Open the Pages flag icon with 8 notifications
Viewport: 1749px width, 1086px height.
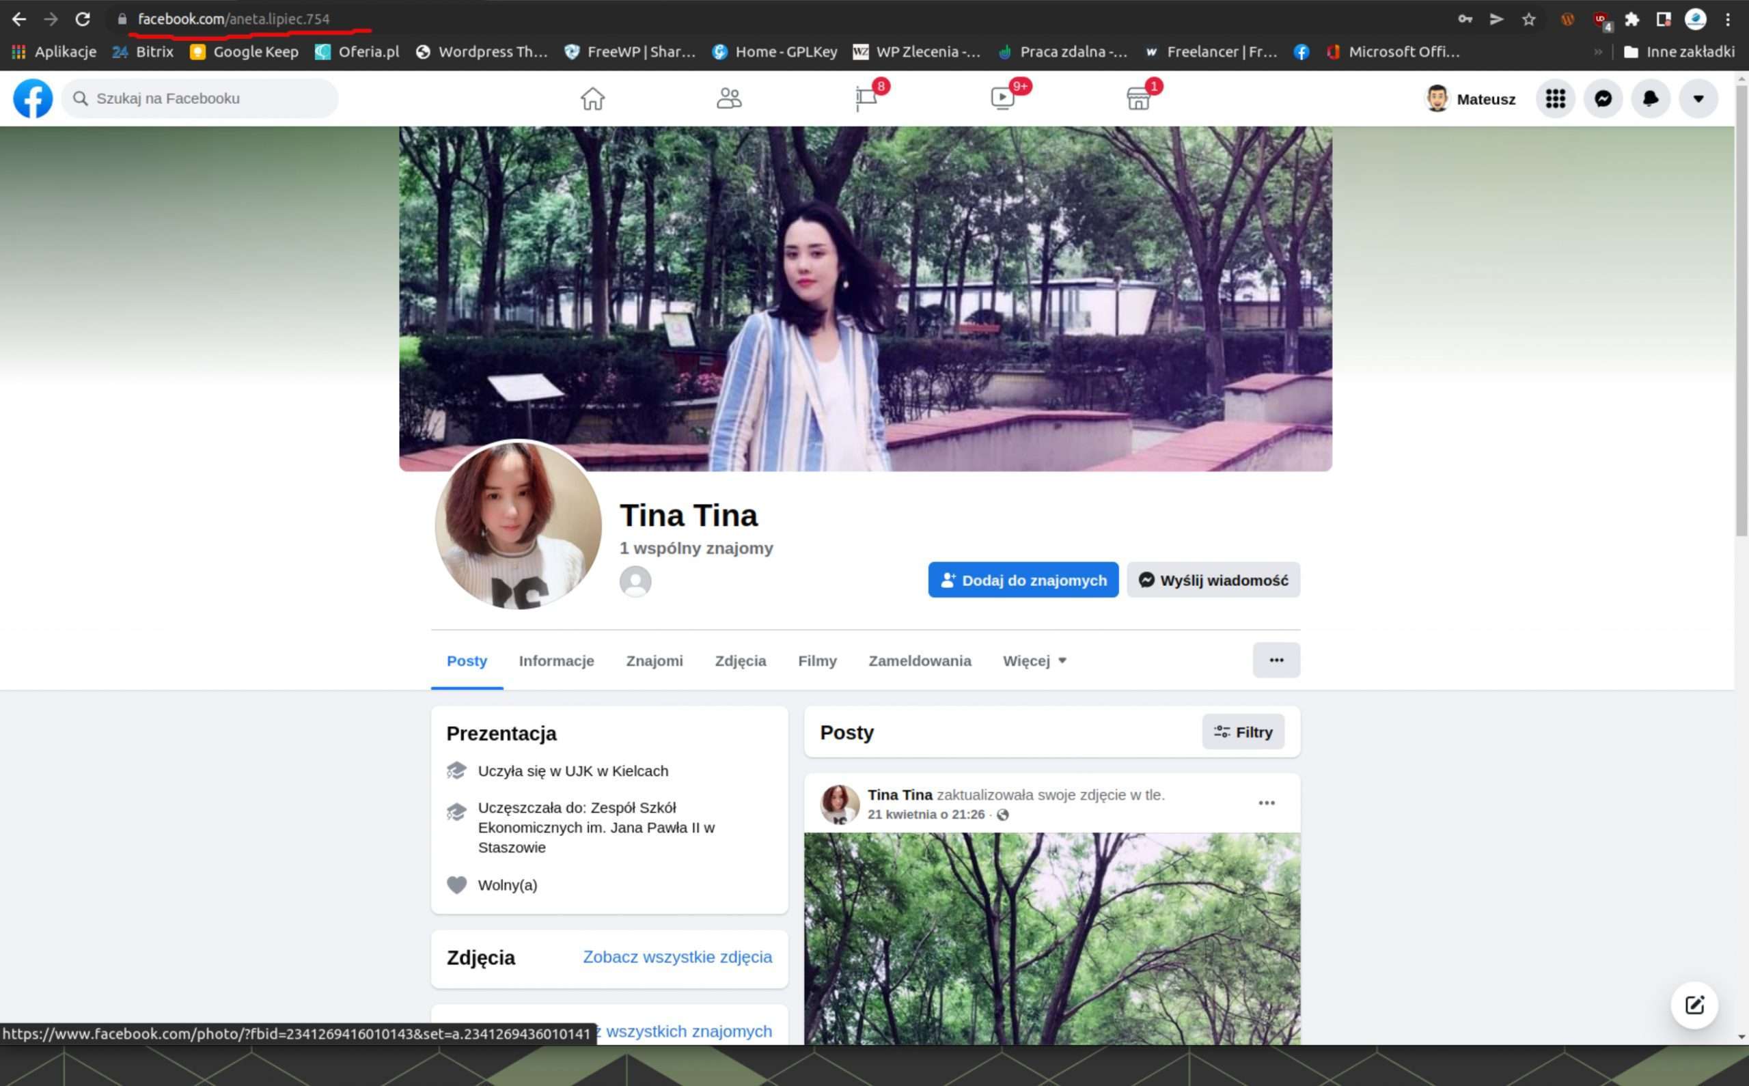click(x=866, y=98)
